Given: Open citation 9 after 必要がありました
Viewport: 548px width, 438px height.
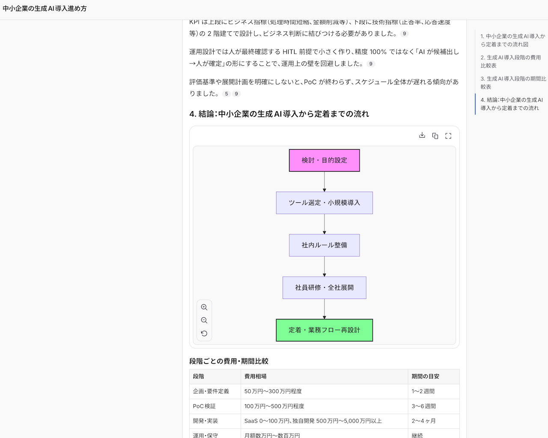Looking at the screenshot, I should [405, 34].
